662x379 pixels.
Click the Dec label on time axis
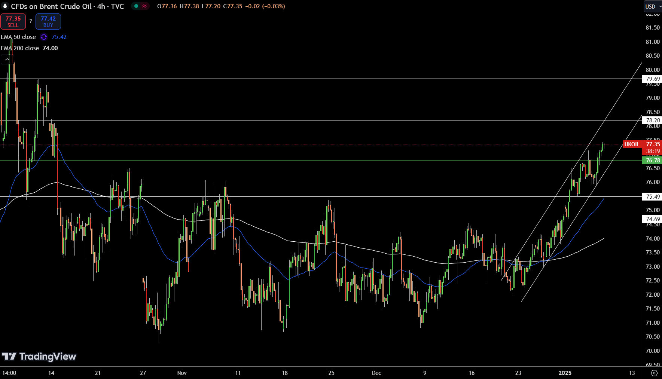pos(376,373)
